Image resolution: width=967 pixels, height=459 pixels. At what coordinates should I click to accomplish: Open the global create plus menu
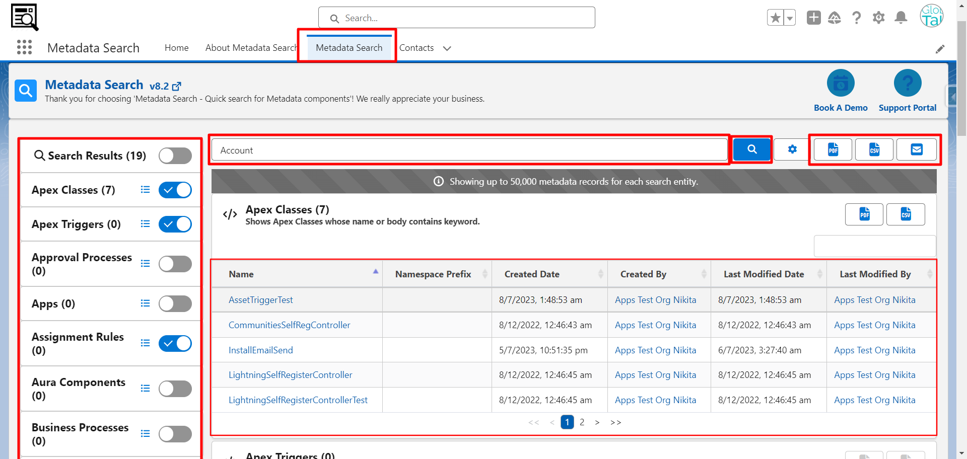pyautogui.click(x=813, y=18)
